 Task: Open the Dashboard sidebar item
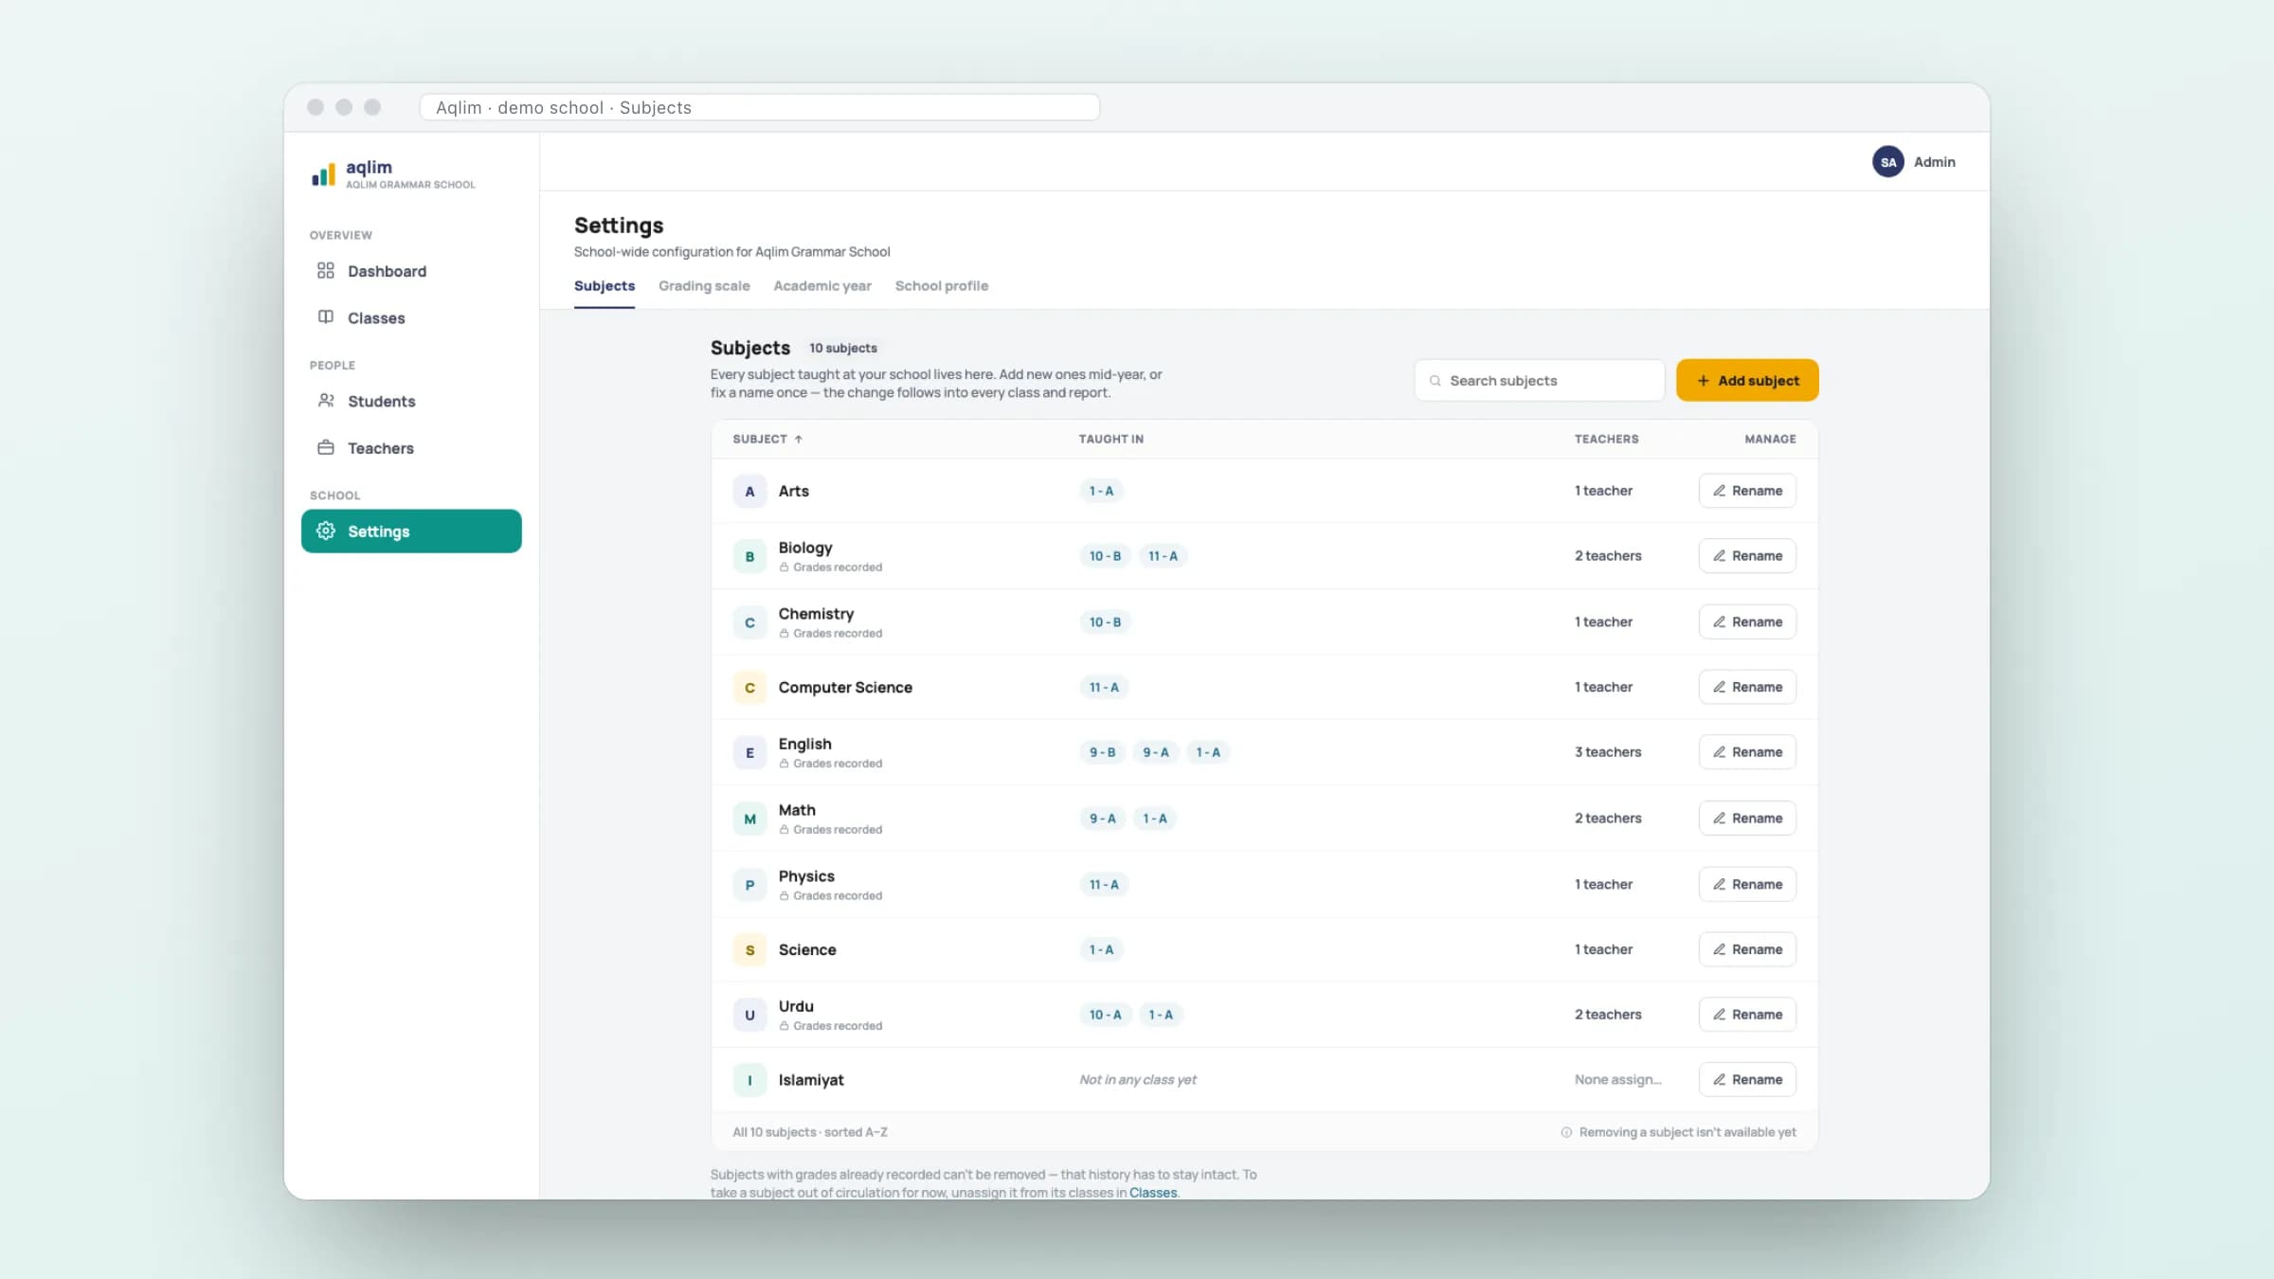coord(411,271)
